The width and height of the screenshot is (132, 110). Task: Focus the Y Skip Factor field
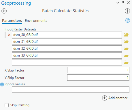tap(98, 78)
